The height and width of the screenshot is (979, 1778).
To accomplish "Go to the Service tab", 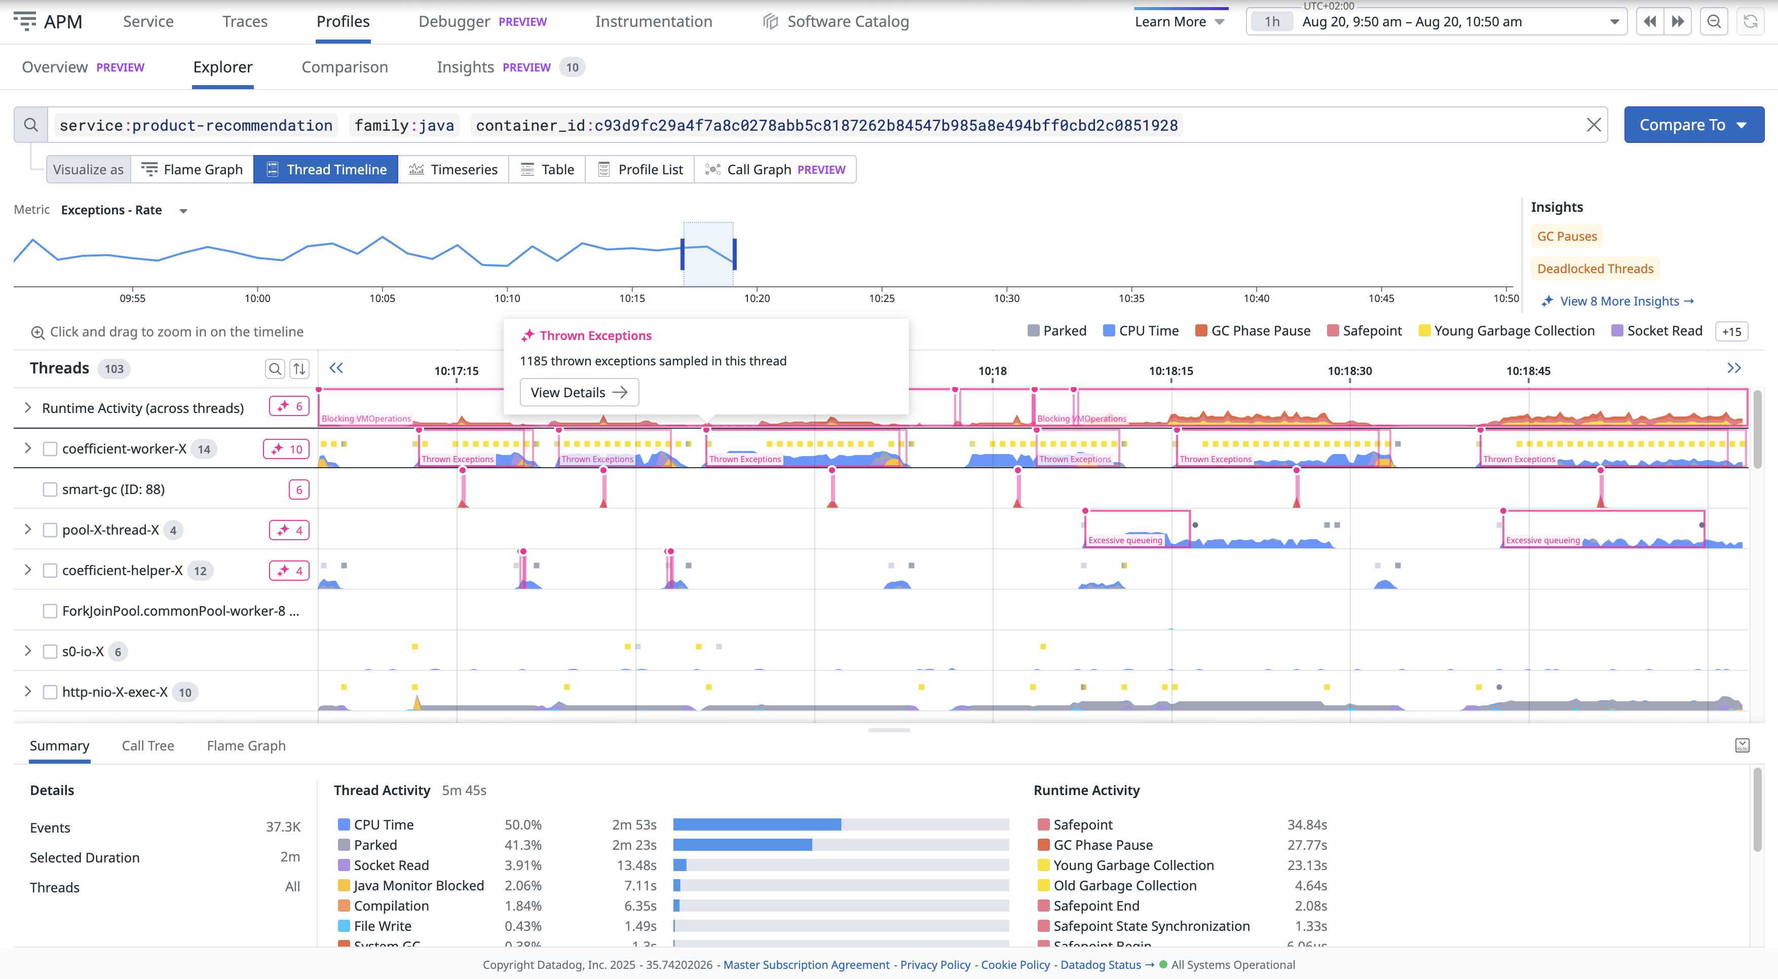I will (x=148, y=21).
